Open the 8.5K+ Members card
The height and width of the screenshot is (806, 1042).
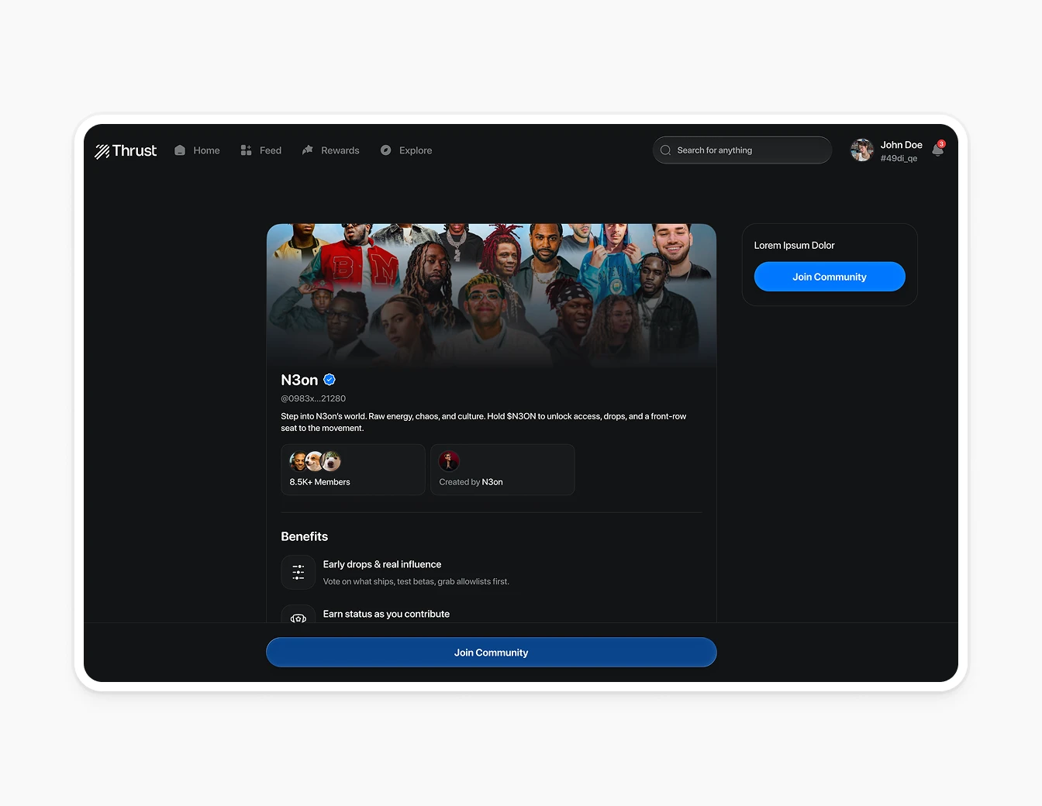(353, 470)
